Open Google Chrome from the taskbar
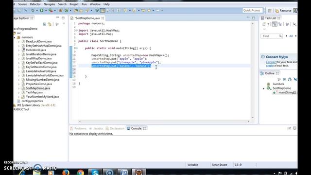The height and width of the screenshot is (175, 311). click(81, 172)
